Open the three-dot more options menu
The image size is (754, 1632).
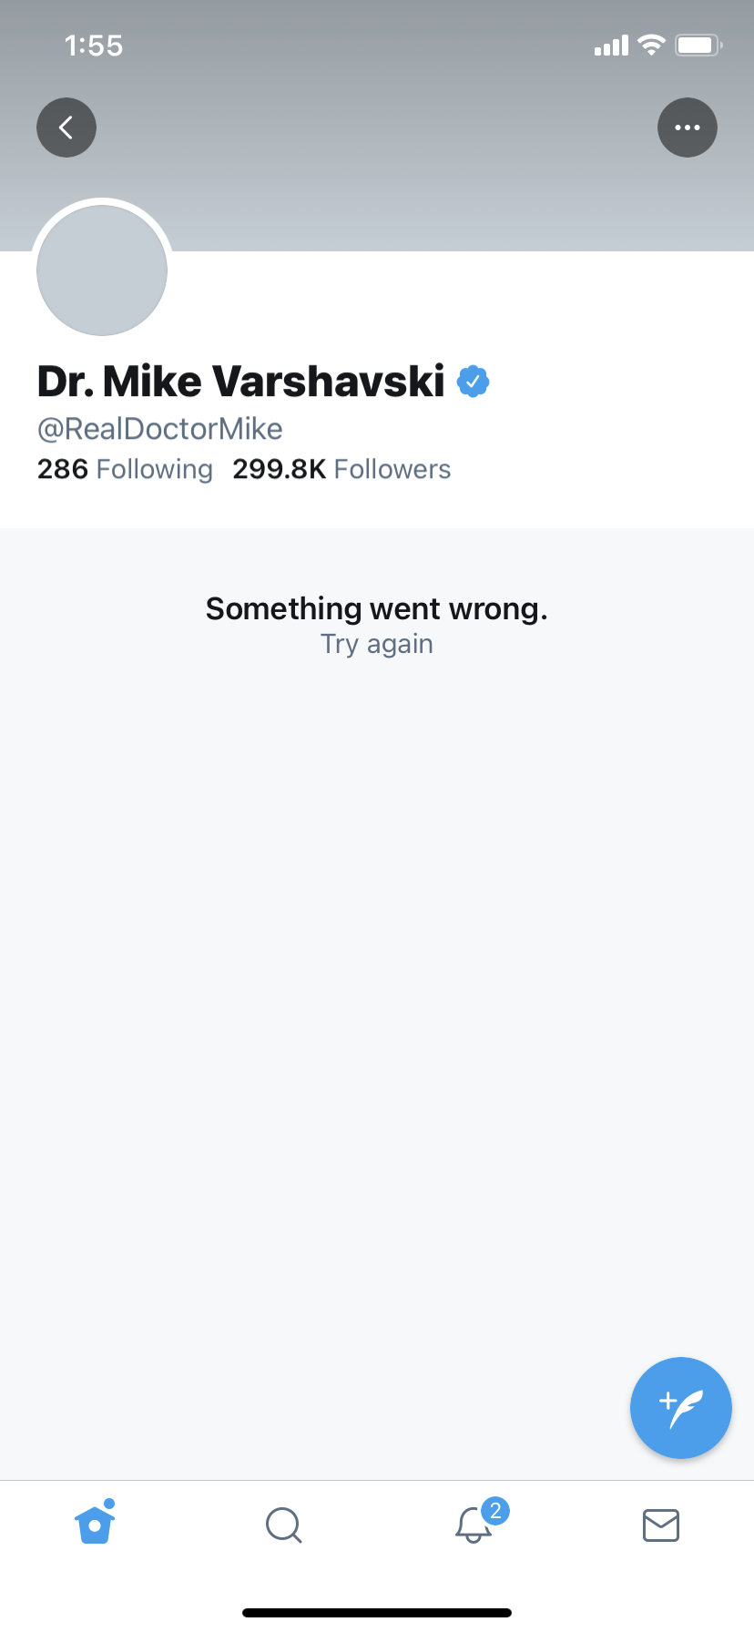coord(688,127)
